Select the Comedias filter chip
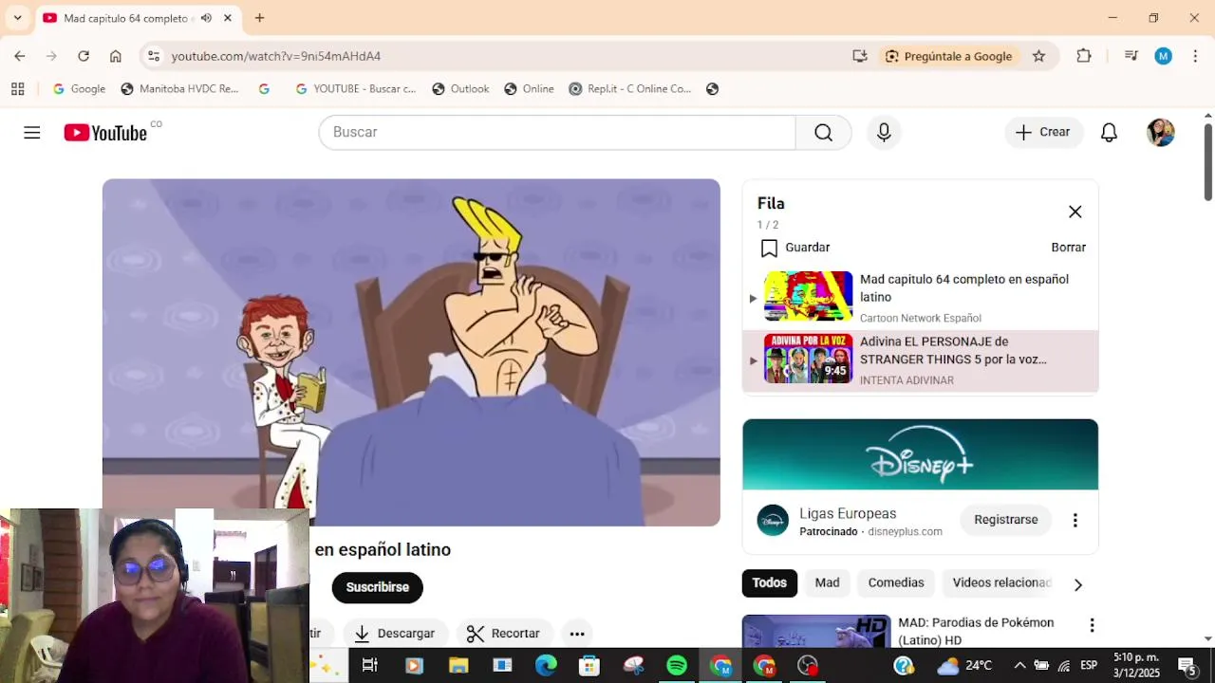 pos(895,582)
